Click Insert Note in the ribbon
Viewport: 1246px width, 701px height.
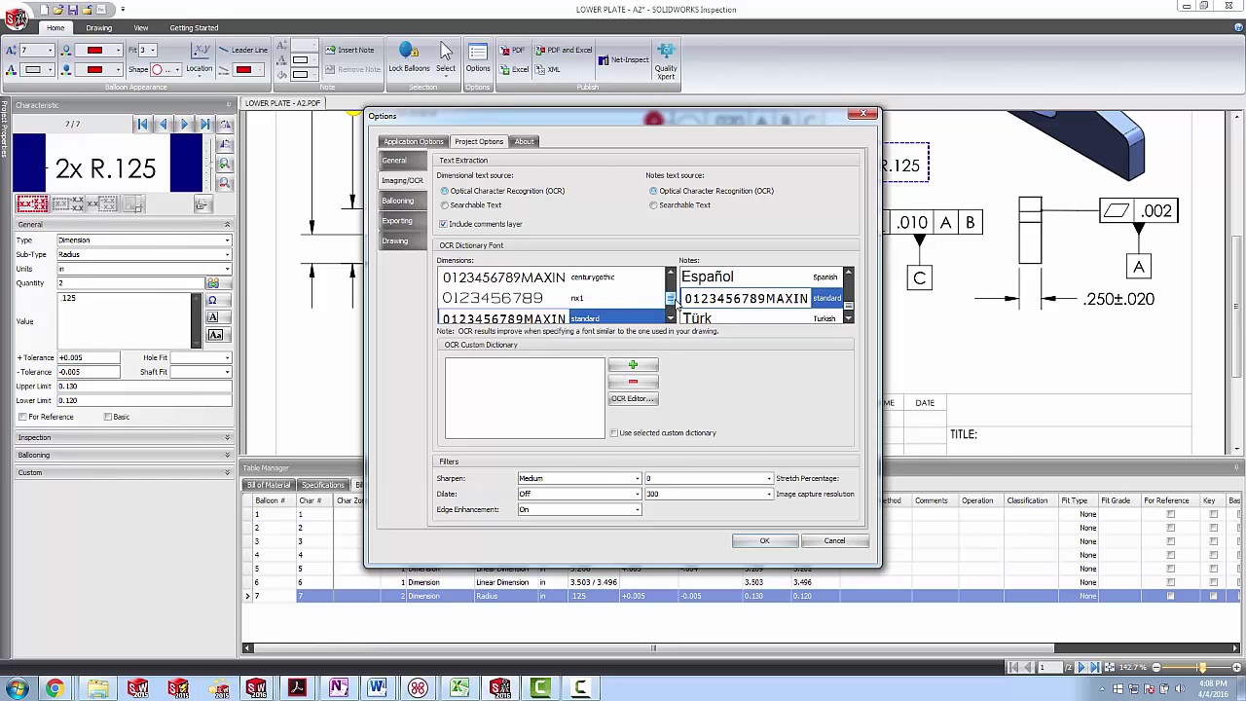(x=349, y=50)
